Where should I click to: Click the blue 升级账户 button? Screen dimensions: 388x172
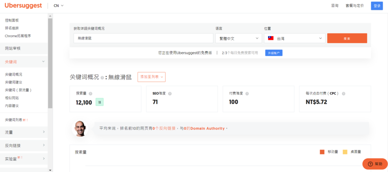point(274,53)
